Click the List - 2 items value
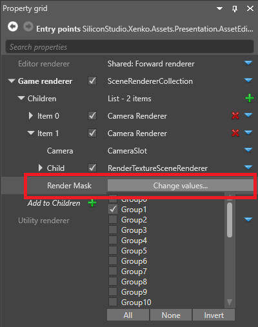Image resolution: width=258 pixels, height=327 pixels. tap(130, 99)
